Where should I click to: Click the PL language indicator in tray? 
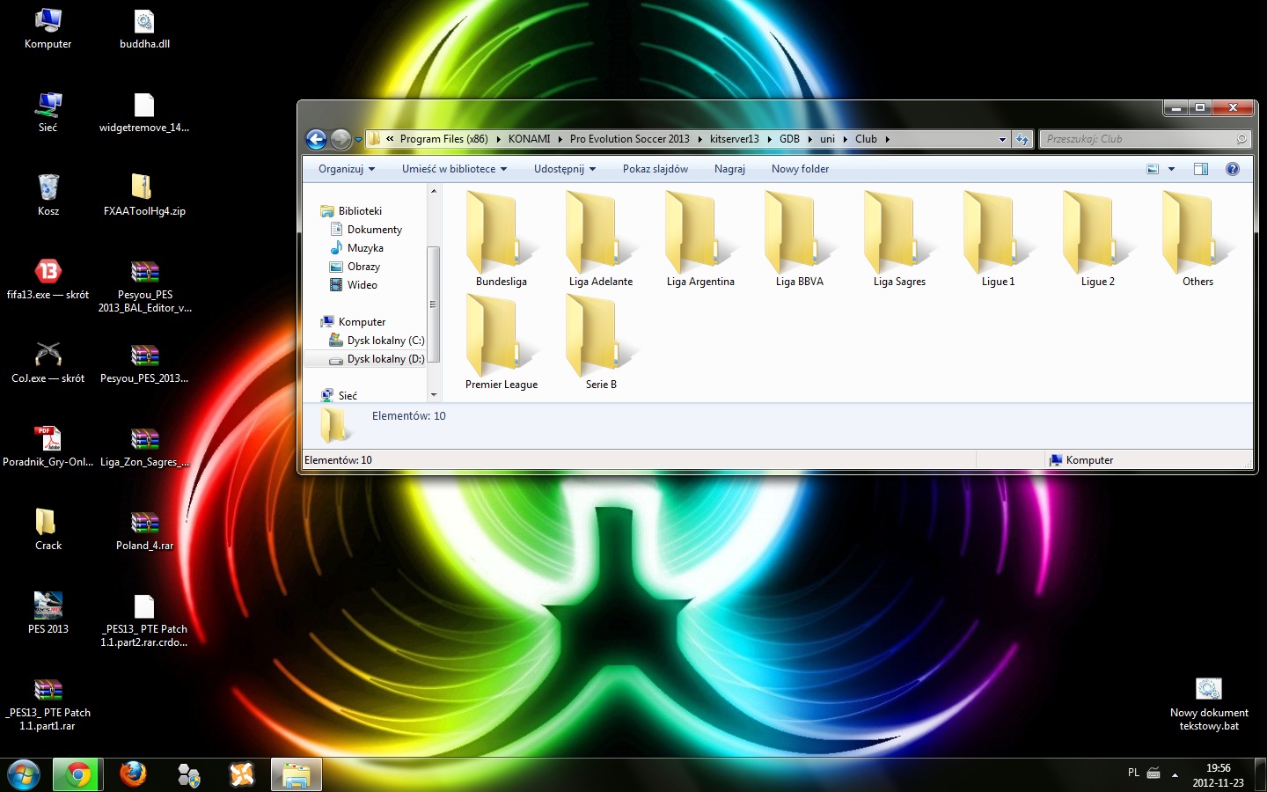coord(1133,773)
